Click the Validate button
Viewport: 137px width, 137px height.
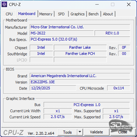[97, 132]
